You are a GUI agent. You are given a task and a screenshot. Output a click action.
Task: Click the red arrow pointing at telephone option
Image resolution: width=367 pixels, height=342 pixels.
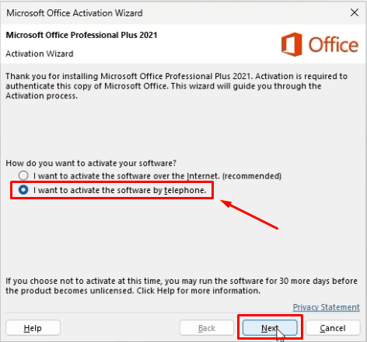tap(249, 214)
